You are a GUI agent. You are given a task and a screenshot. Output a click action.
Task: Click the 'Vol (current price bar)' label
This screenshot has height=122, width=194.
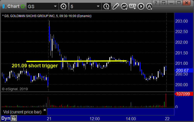[22, 112]
